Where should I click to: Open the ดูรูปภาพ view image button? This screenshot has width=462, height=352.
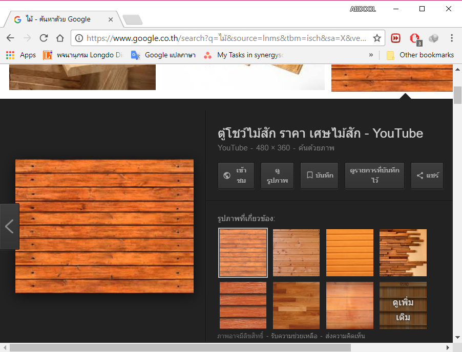pos(277,175)
